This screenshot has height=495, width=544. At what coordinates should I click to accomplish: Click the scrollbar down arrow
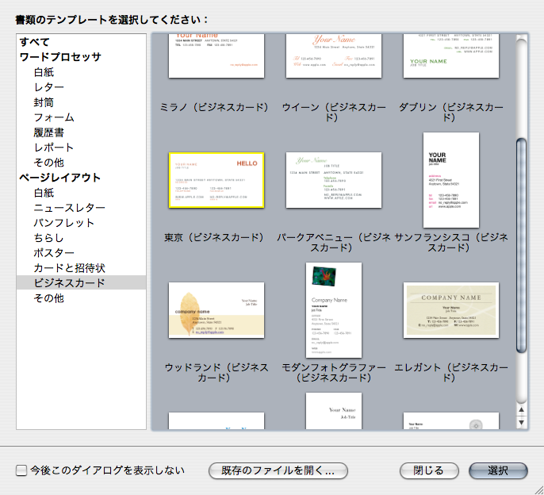522,423
